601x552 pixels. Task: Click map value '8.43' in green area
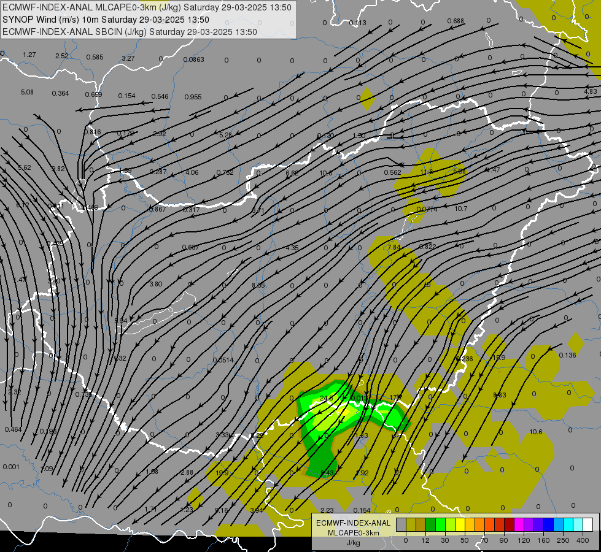click(x=327, y=473)
